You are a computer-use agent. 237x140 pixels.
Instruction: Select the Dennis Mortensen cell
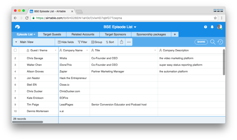coord(39,111)
